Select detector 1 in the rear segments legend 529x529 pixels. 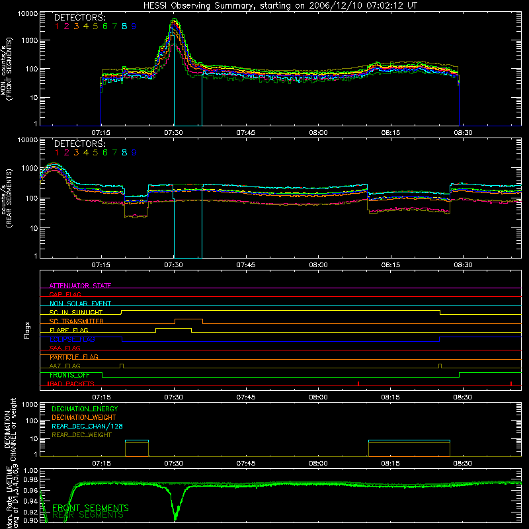57,153
